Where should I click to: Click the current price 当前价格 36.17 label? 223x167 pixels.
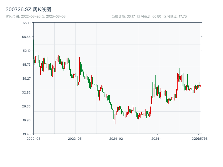tap(123, 16)
